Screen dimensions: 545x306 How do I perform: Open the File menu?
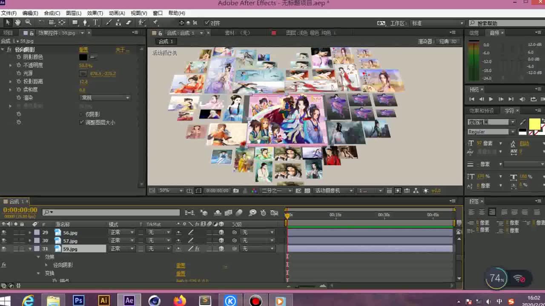click(9, 13)
